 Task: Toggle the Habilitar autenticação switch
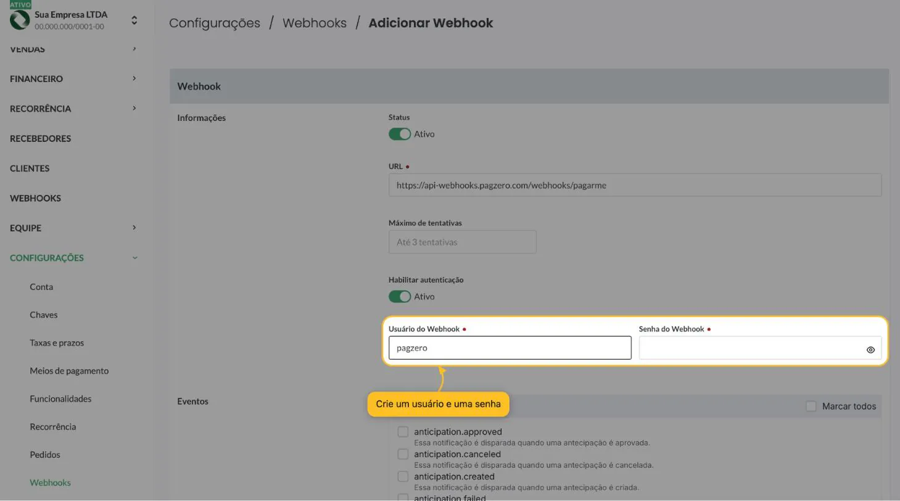400,297
